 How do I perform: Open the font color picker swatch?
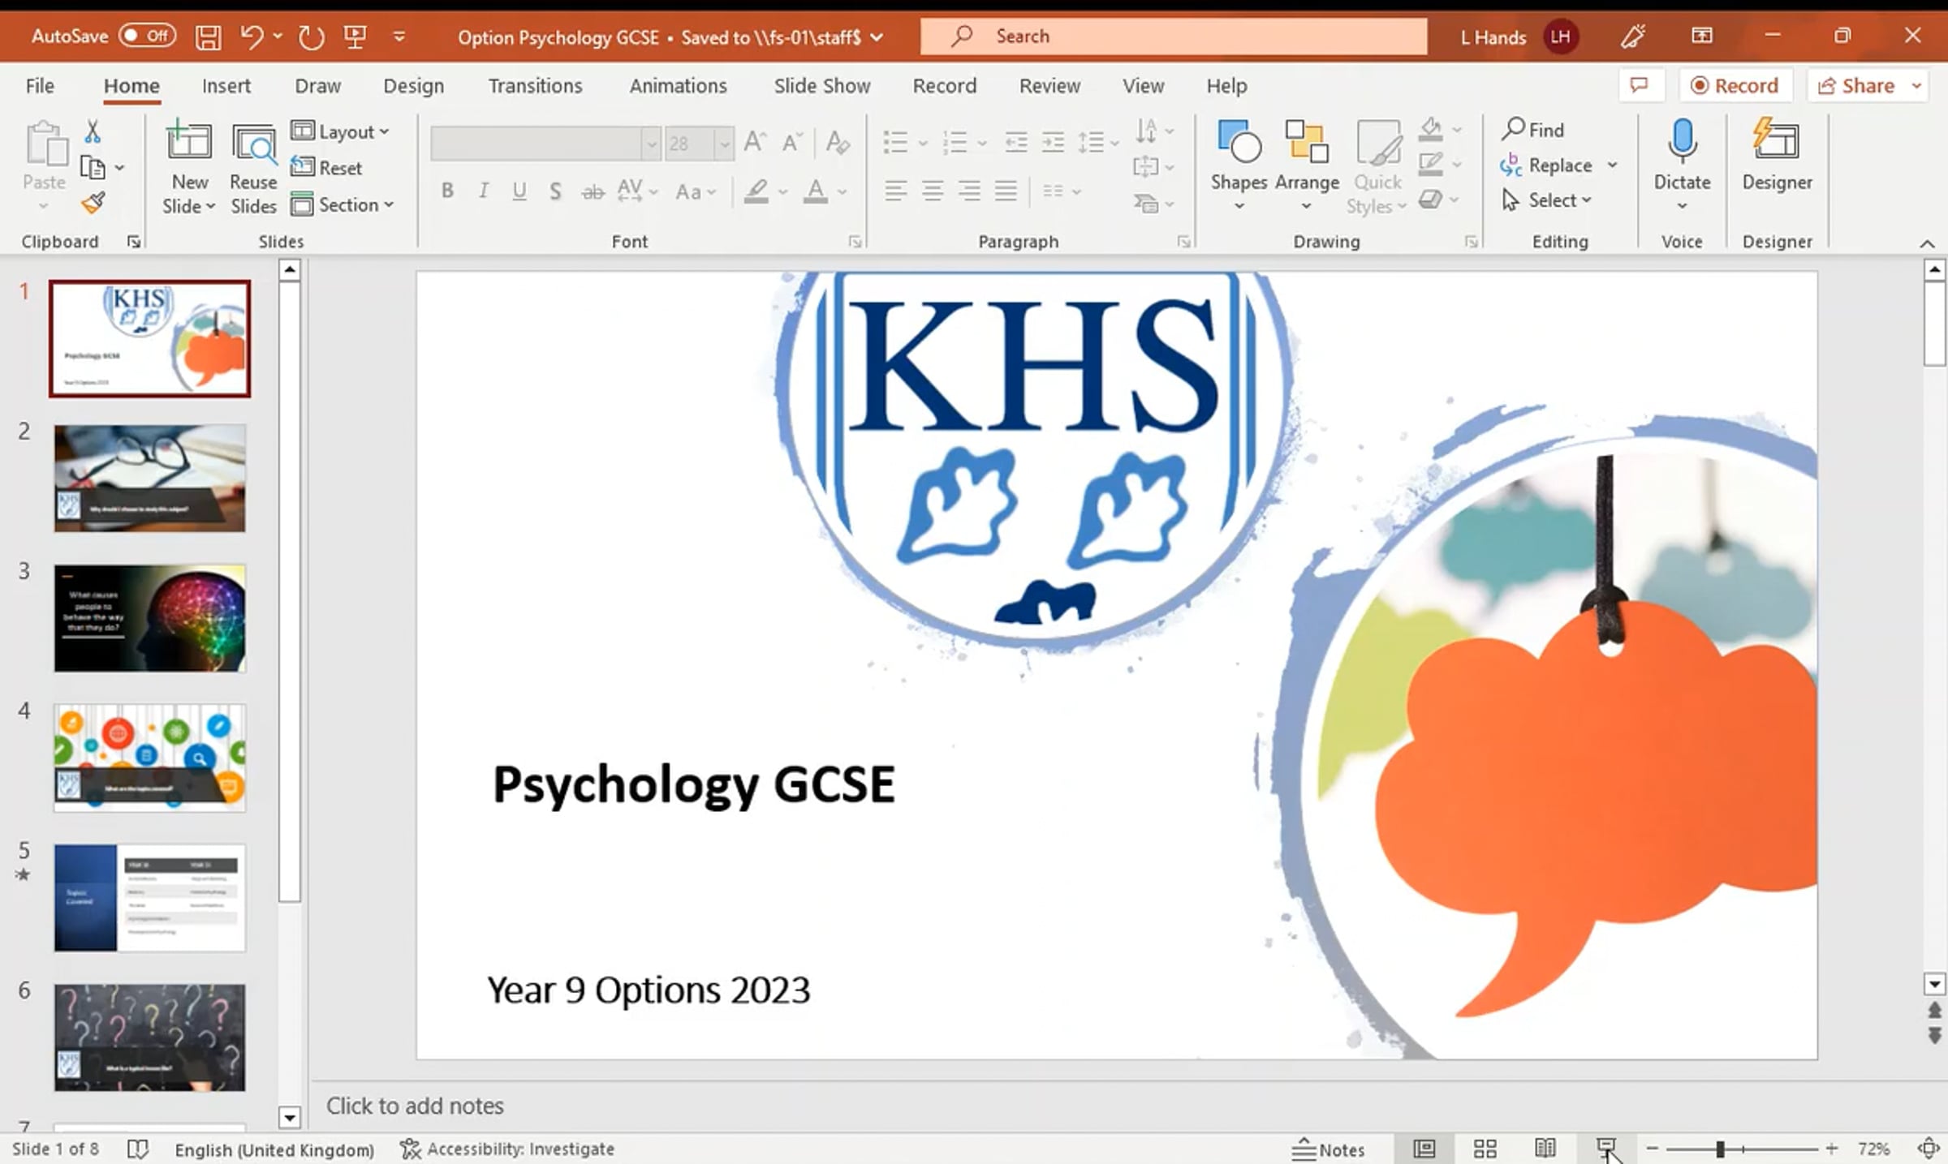[x=816, y=191]
